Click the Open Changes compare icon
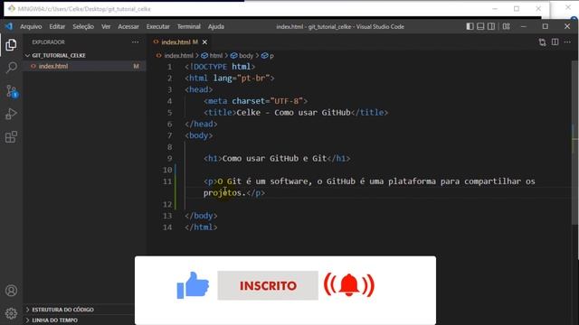 tap(542, 42)
